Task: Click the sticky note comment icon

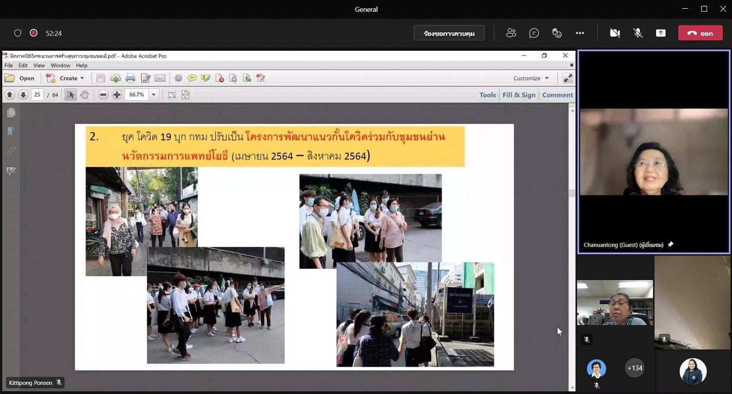Action: (192, 78)
